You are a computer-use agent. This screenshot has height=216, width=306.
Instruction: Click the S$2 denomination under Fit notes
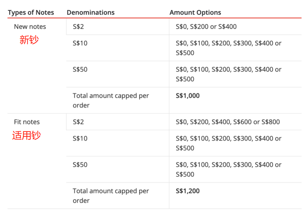coord(78,122)
